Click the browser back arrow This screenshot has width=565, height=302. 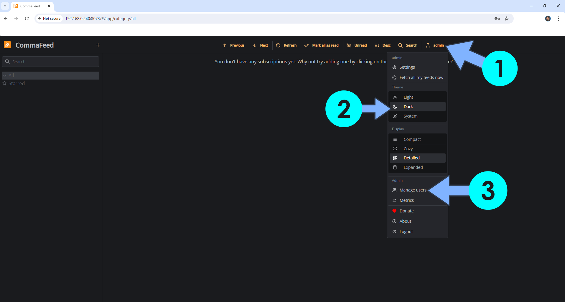6,19
